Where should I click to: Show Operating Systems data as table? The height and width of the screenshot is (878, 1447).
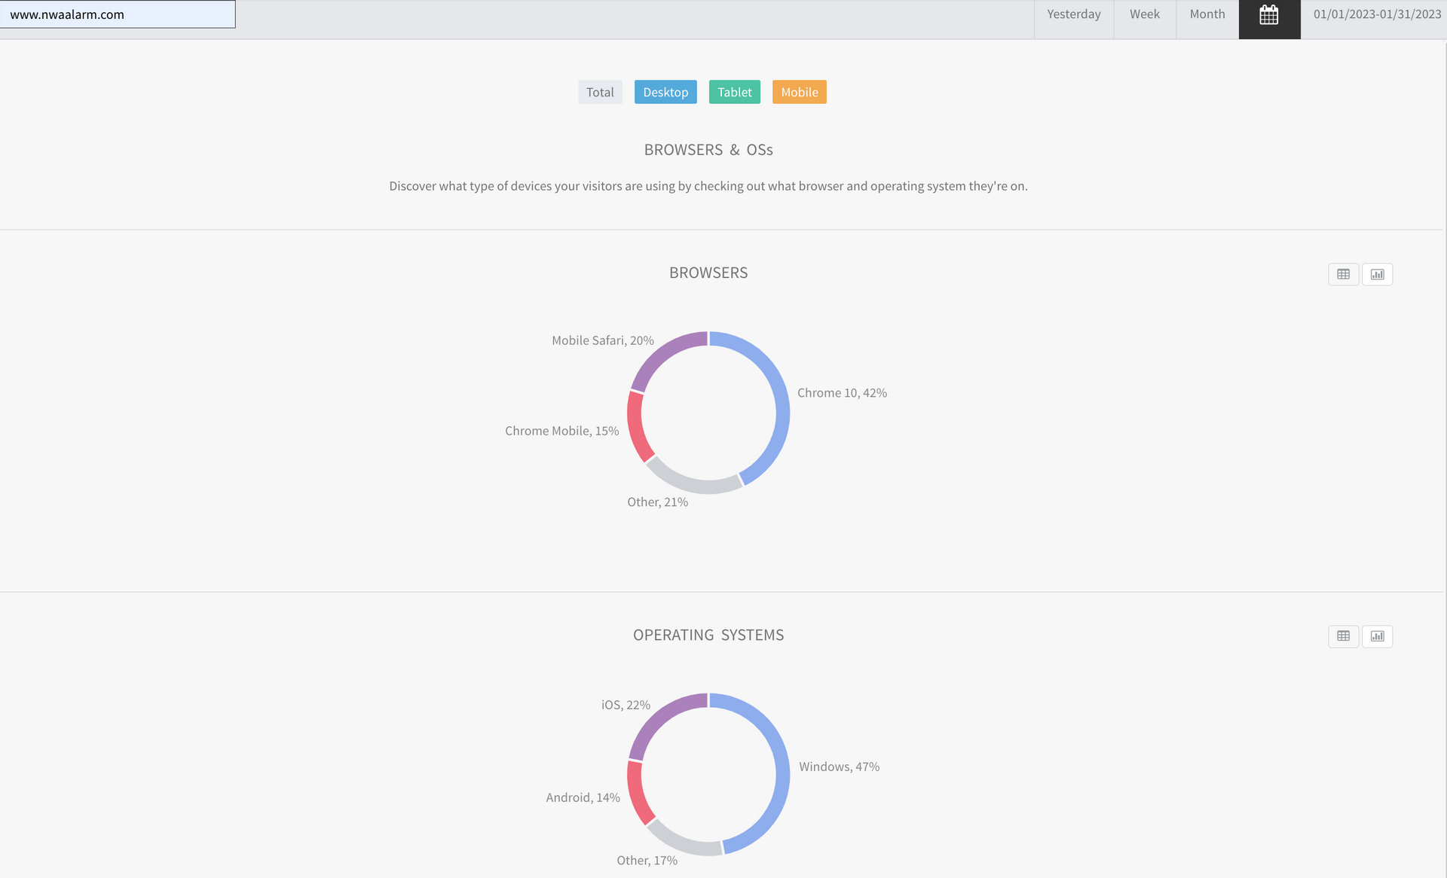(1343, 636)
